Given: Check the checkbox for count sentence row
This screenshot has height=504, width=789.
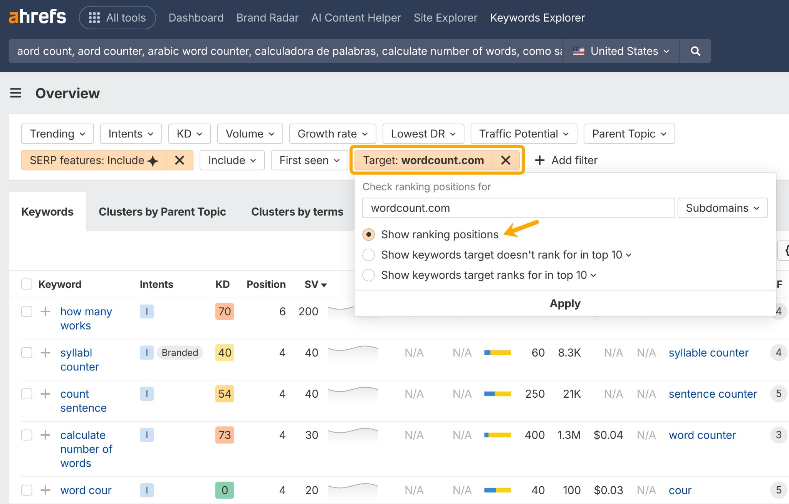Looking at the screenshot, I should tap(26, 393).
